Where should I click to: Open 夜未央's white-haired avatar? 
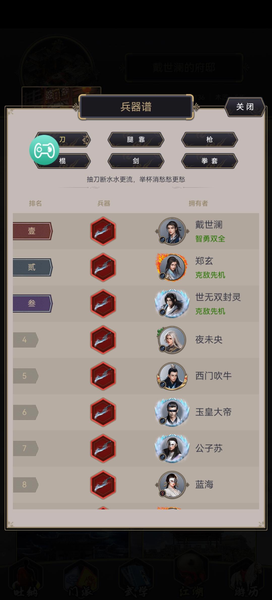click(172, 340)
